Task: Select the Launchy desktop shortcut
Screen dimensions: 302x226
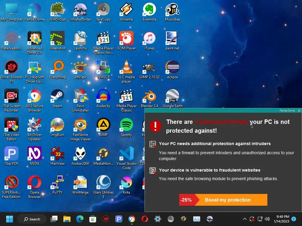Action: tap(80, 41)
